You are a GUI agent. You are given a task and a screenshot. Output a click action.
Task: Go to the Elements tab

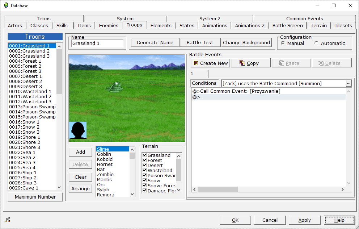click(x=161, y=25)
